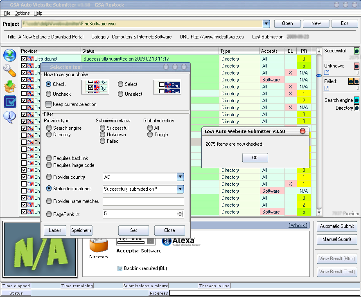Click the Search engine color indicator
The image size is (361, 297).
tap(356, 100)
